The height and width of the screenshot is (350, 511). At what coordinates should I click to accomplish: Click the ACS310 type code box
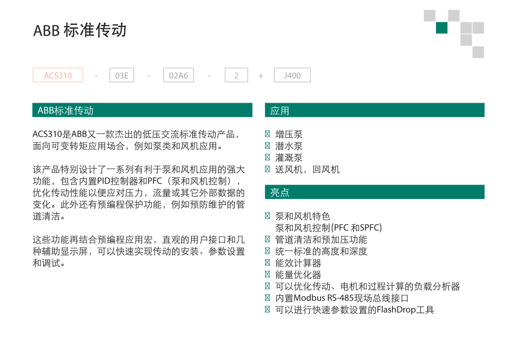click(x=58, y=76)
